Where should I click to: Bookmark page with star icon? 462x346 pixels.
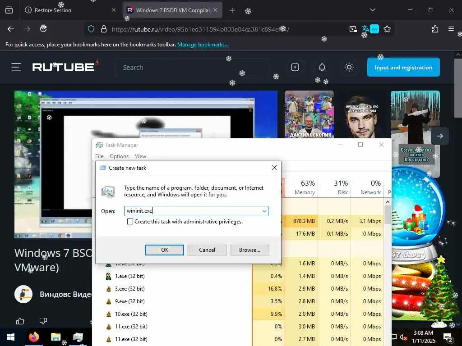click(x=387, y=29)
